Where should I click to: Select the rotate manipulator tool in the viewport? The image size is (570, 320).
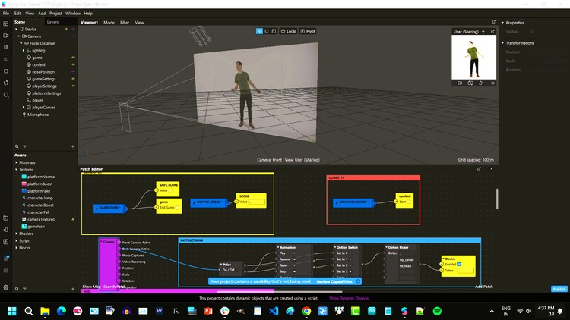(x=266, y=31)
